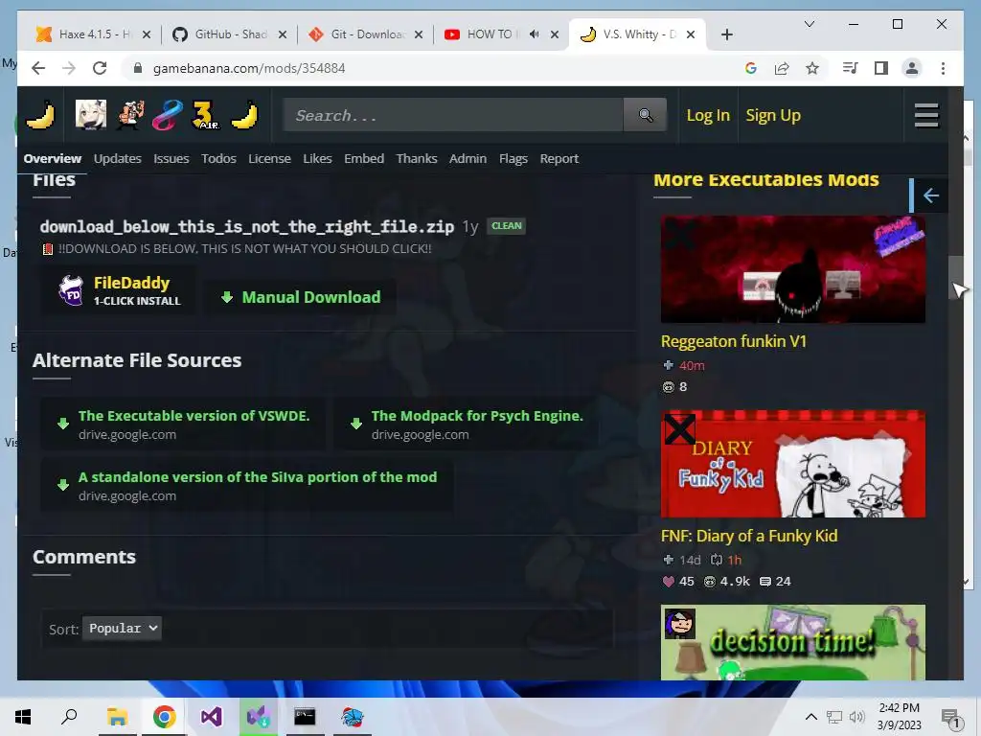Click the Log In link
The image size is (981, 736).
pos(708,115)
